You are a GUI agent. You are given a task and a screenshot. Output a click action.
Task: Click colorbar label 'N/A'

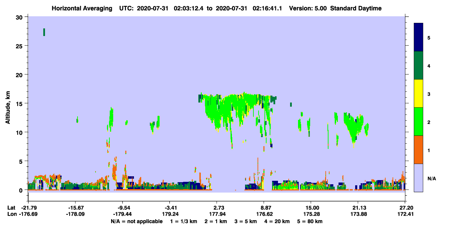pos(431,178)
